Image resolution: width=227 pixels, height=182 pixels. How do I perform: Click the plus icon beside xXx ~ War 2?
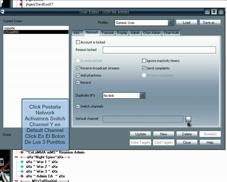tap(22, 167)
